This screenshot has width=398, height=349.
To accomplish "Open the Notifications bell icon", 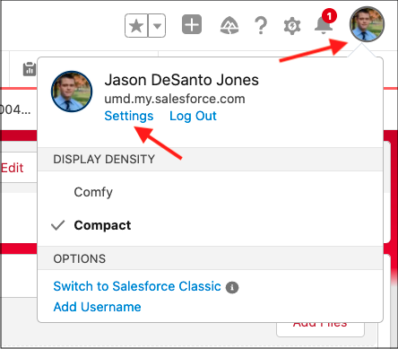I will click(x=324, y=22).
